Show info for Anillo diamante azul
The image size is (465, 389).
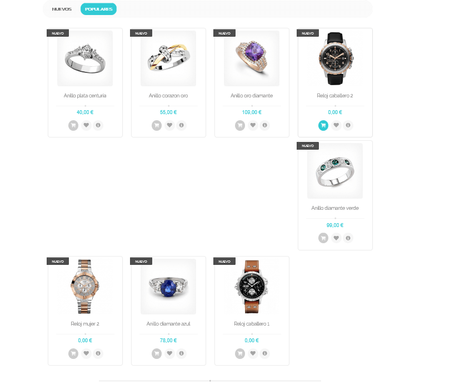point(182,353)
